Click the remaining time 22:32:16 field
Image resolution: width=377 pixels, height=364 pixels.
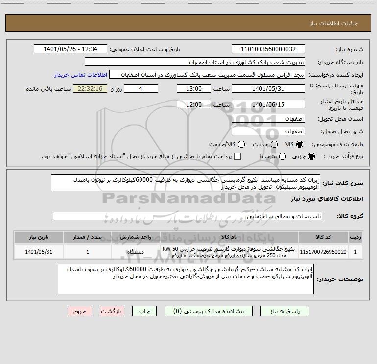[90, 88]
